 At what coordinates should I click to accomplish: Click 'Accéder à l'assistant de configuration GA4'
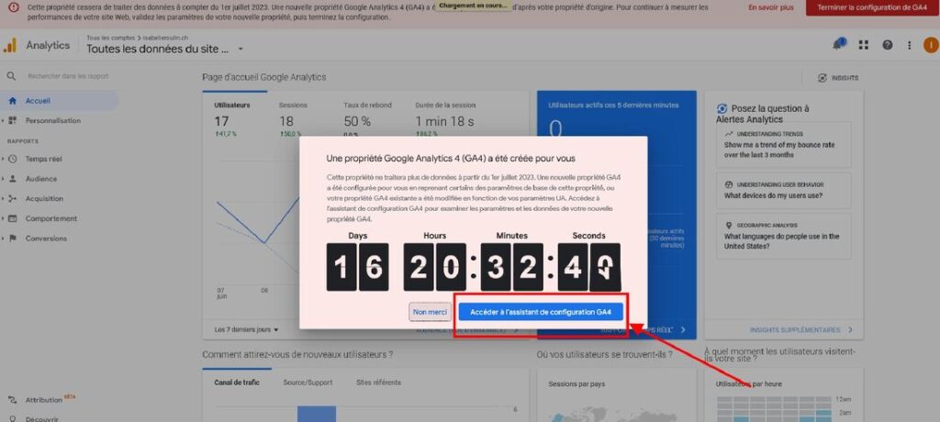coord(541,312)
